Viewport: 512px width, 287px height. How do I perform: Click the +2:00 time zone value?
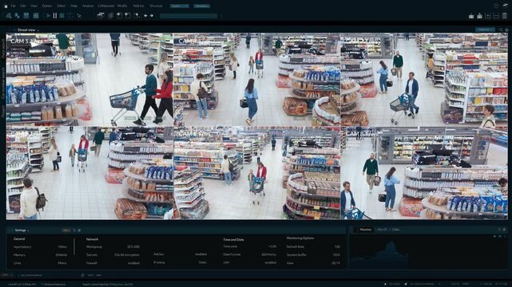(272, 246)
